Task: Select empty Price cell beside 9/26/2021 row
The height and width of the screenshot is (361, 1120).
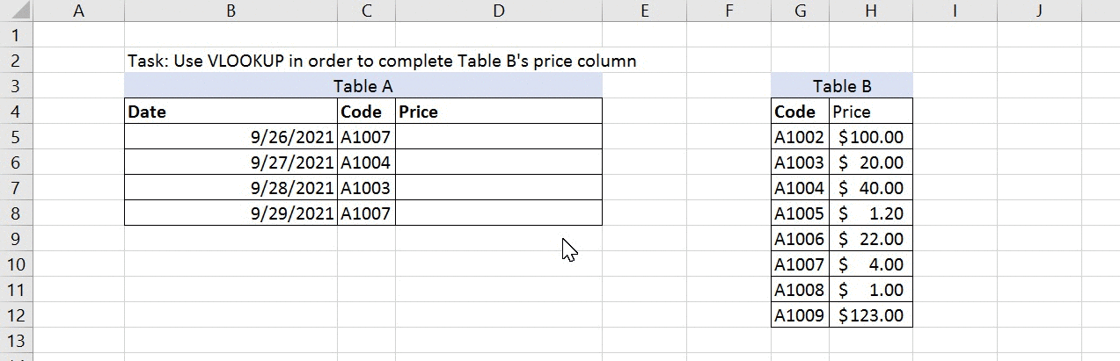Action: pos(499,137)
